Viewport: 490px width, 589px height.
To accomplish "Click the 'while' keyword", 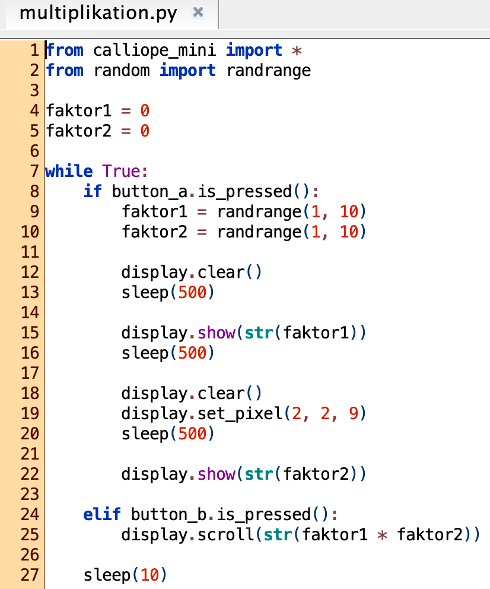I will [x=69, y=172].
